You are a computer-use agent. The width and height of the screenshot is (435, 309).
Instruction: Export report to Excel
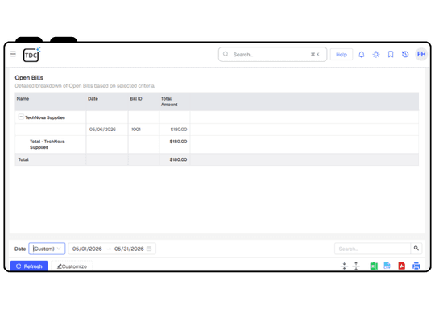point(374,266)
